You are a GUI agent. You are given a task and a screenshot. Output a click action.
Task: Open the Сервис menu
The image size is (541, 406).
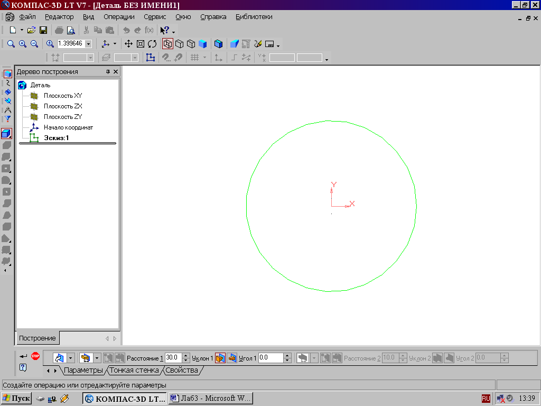pyautogui.click(x=155, y=16)
